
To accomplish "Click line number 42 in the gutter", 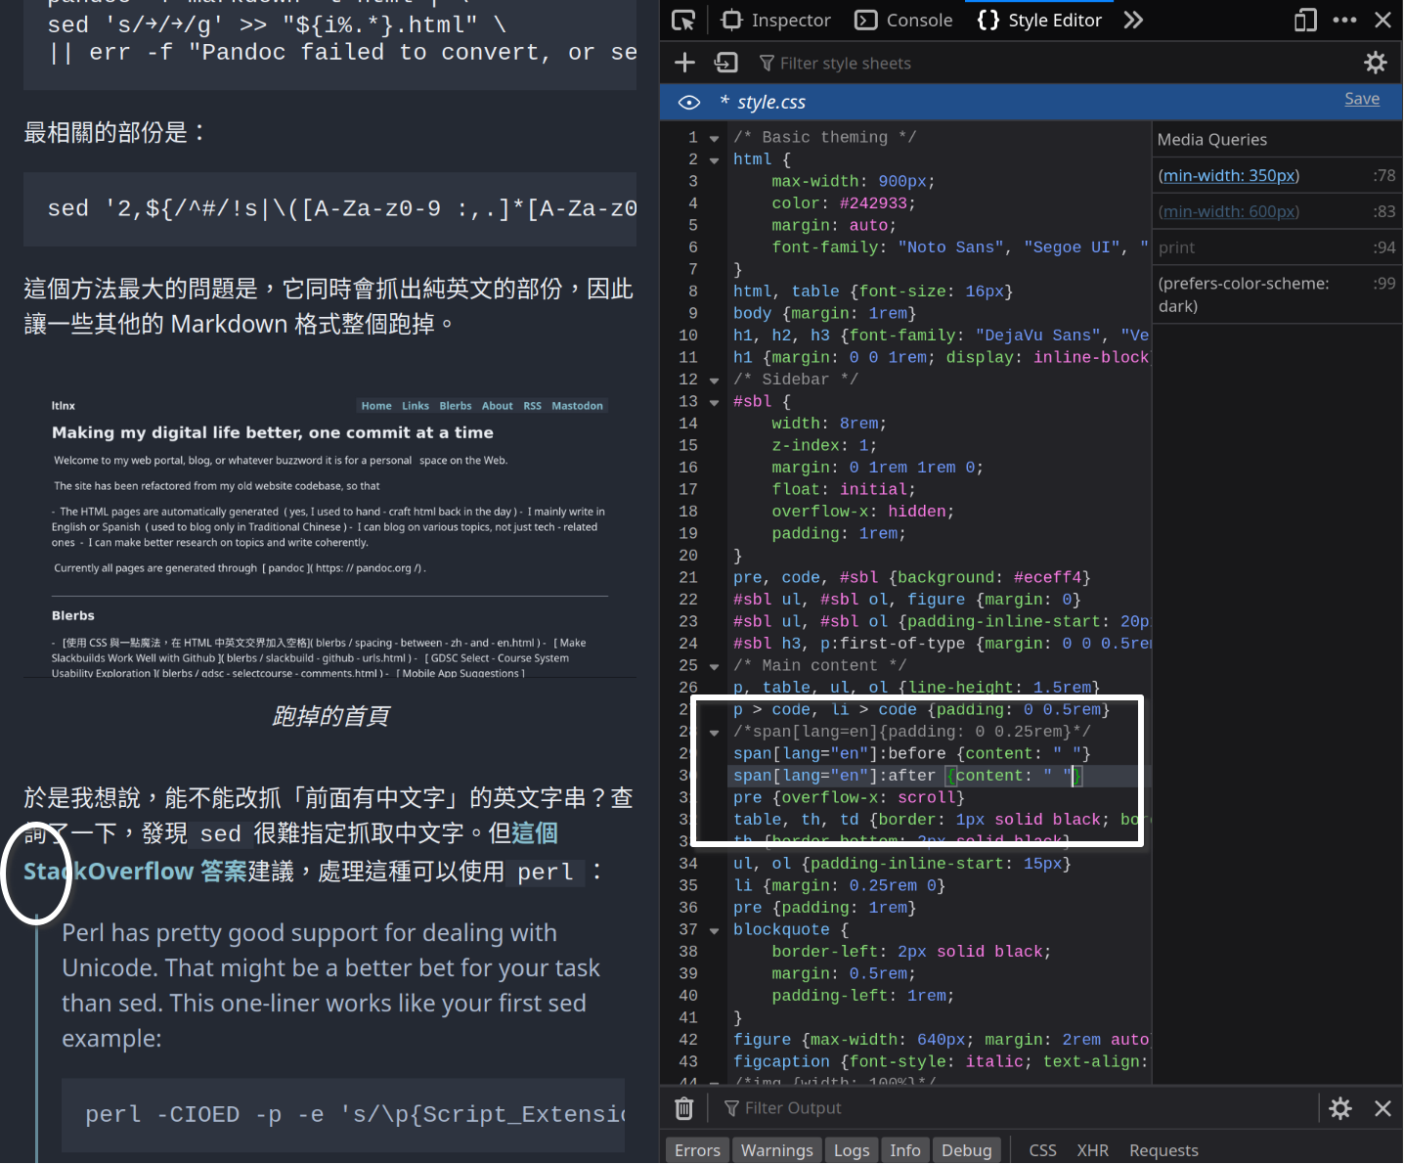I will pyautogui.click(x=688, y=1040).
